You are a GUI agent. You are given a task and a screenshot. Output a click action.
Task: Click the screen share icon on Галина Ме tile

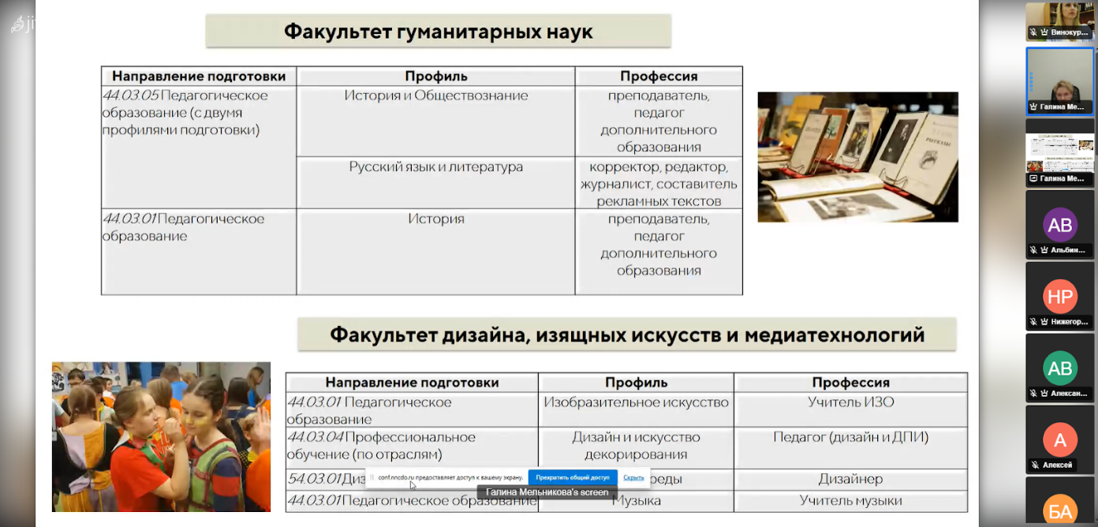(x=1033, y=178)
